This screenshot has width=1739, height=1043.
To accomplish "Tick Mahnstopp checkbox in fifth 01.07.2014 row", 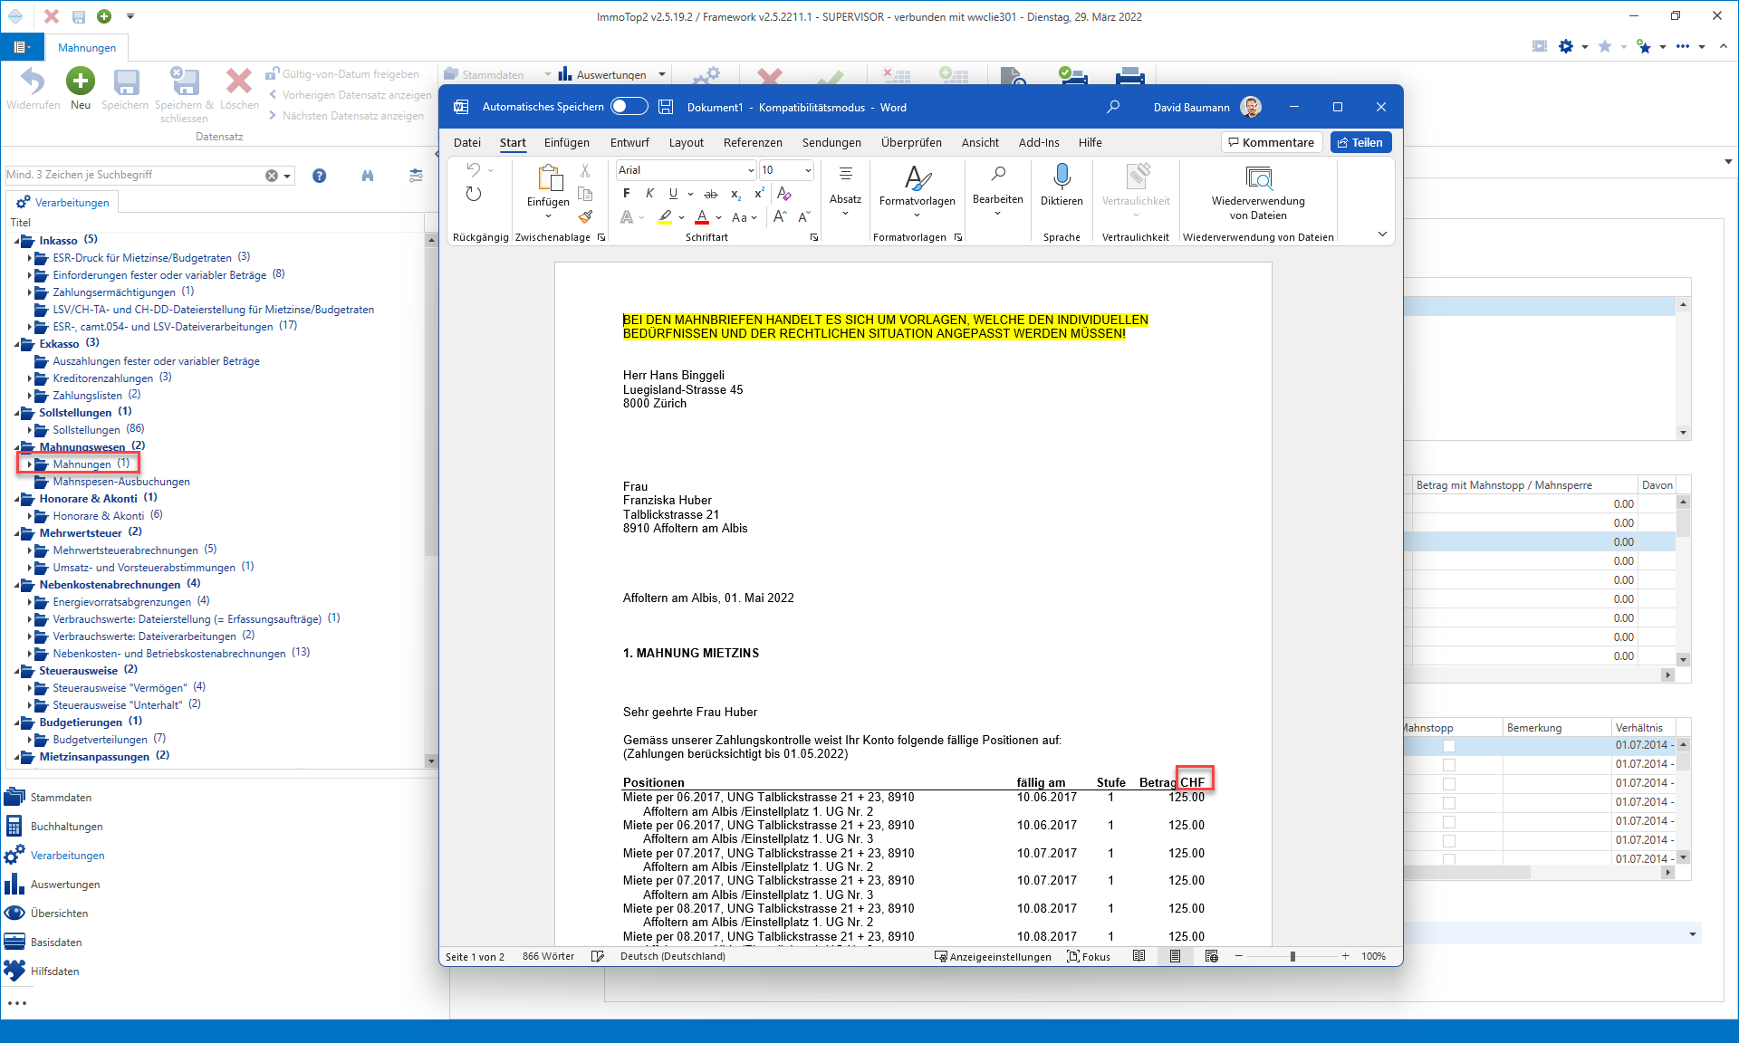I will [x=1449, y=822].
